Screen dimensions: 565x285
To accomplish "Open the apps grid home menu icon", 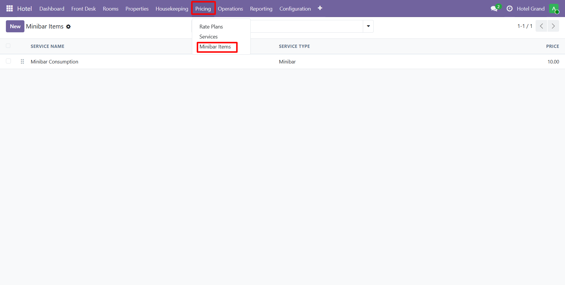I will (x=9, y=9).
